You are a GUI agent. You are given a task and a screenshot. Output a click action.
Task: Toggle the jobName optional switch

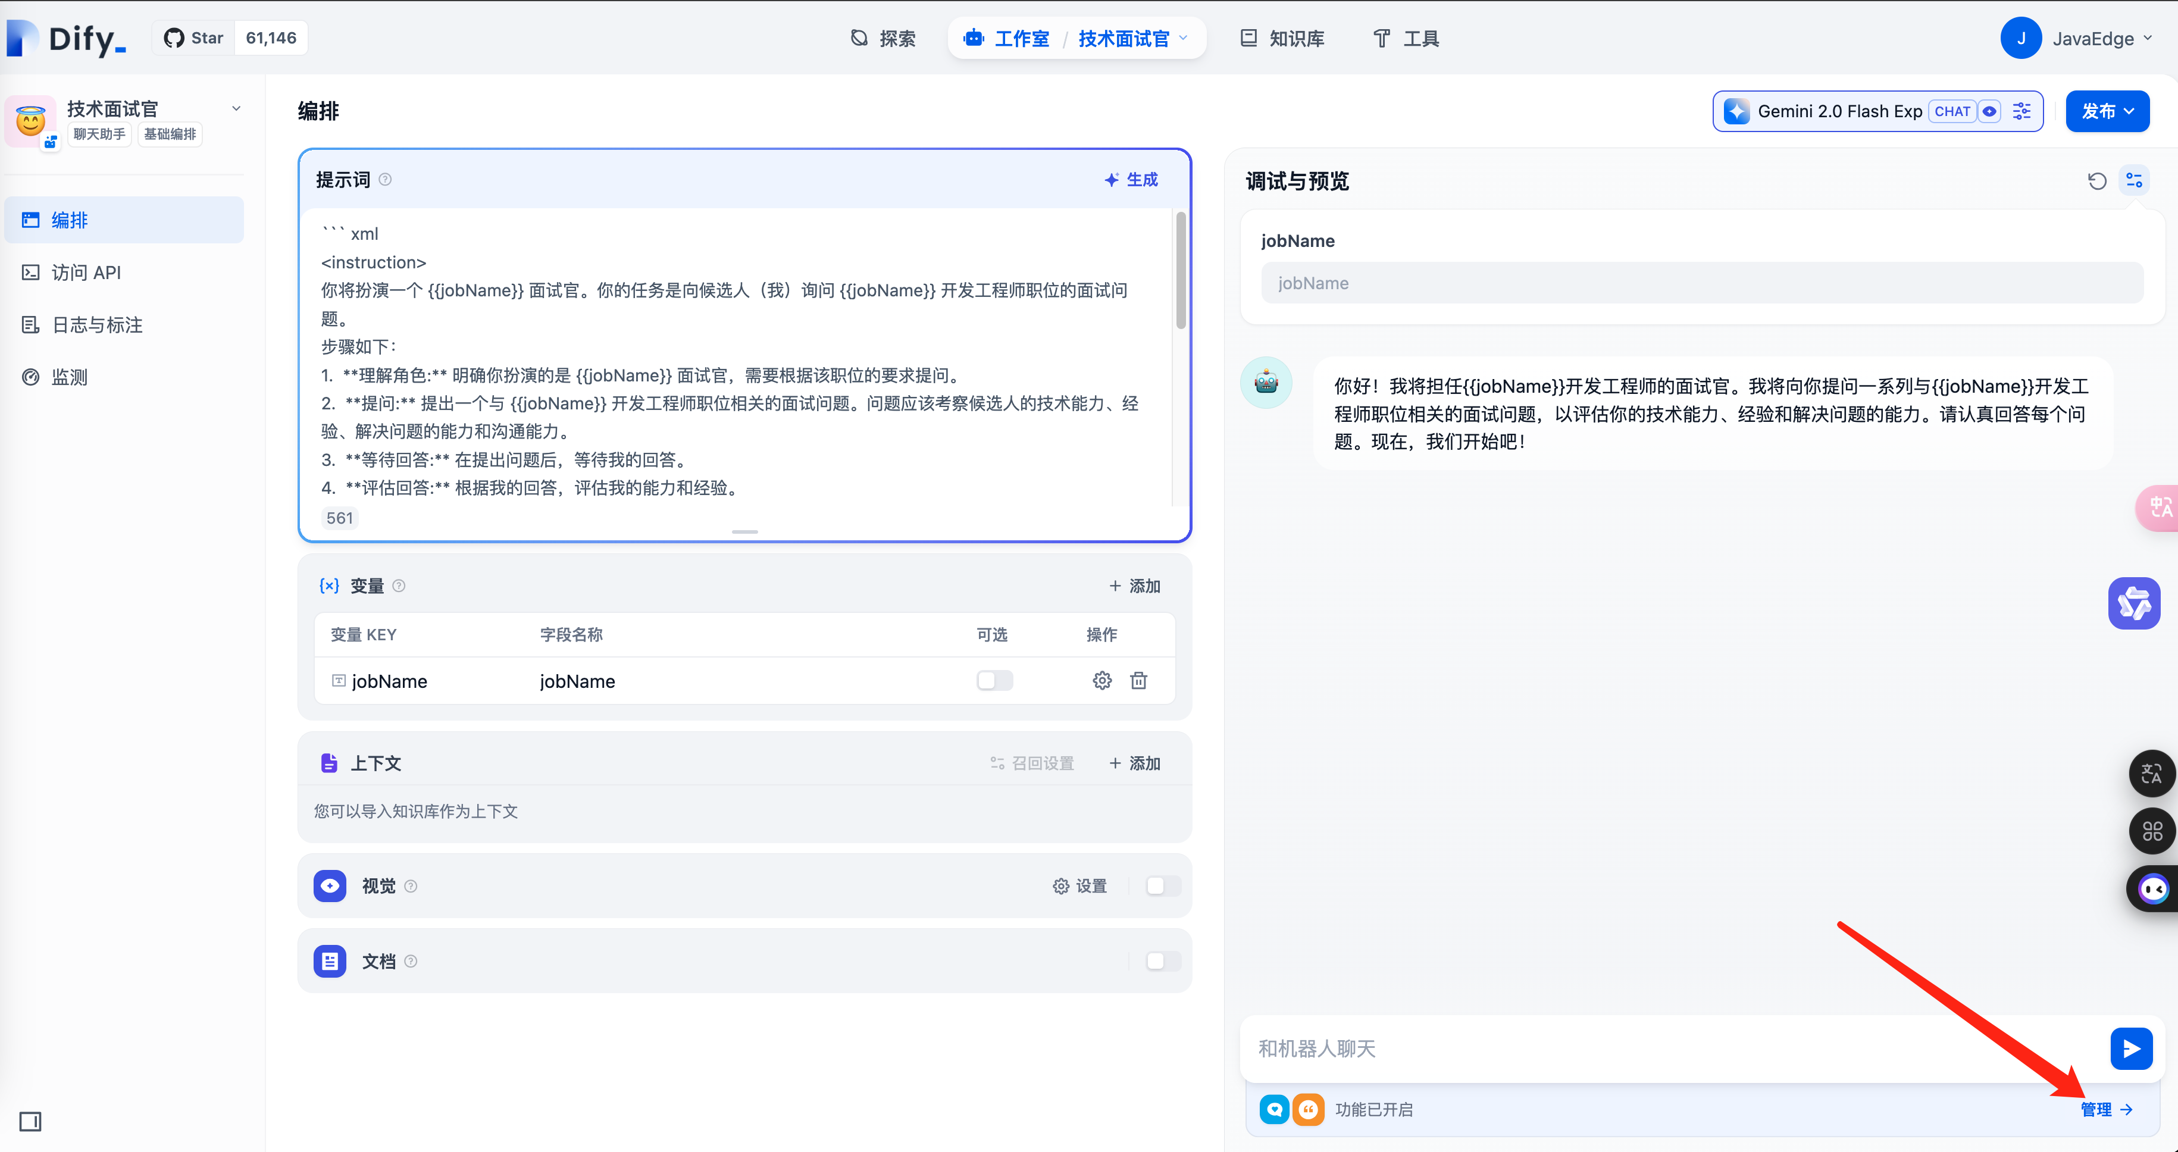994,680
